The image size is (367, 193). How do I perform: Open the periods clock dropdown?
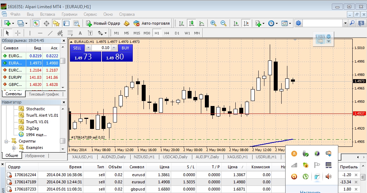(x=277, y=23)
